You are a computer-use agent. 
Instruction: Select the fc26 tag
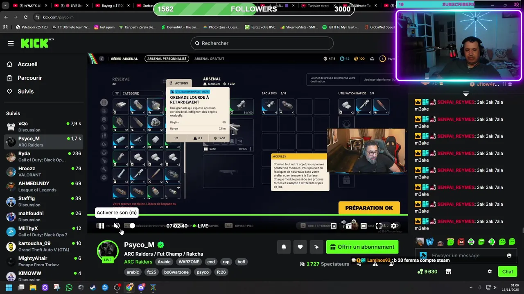pos(221,272)
